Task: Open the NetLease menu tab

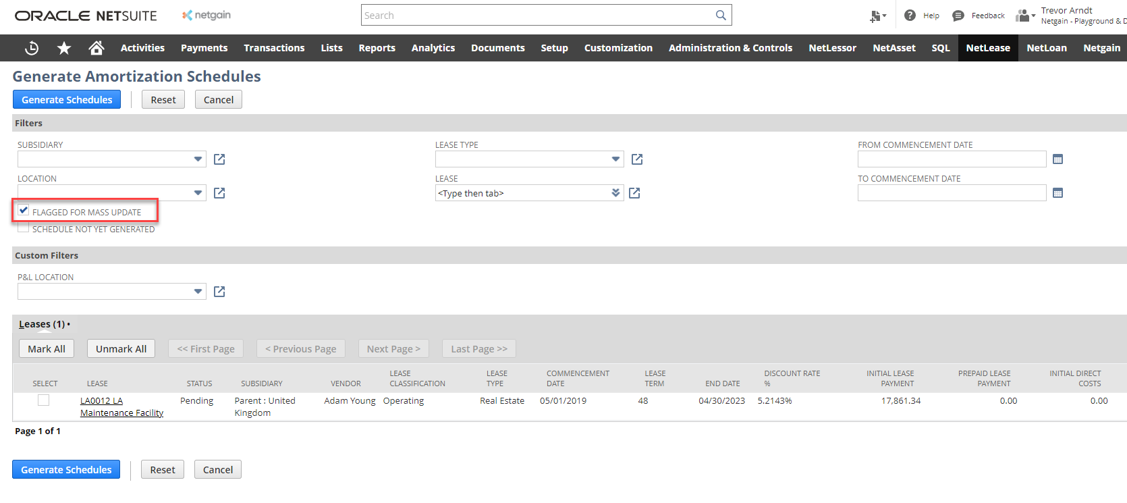Action: [987, 48]
